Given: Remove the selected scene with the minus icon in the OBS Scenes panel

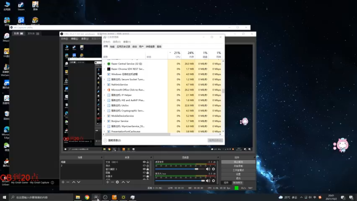Looking at the screenshot, I should 68,182.
